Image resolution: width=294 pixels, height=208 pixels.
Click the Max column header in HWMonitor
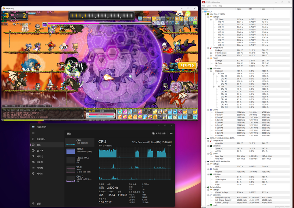click(267, 9)
